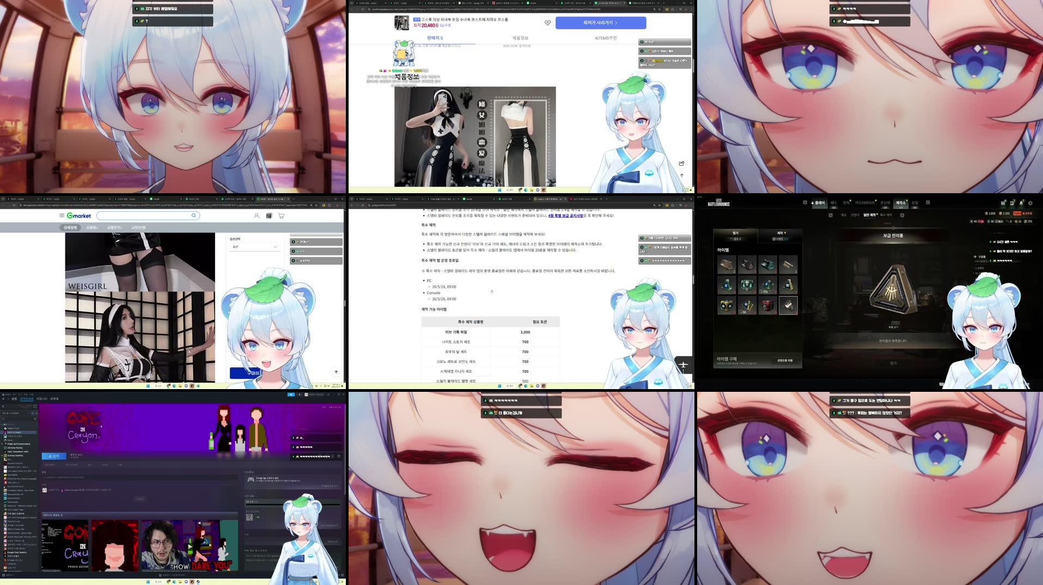
Task: Open the settings gear in PUBG top bar
Action: pos(1030,203)
